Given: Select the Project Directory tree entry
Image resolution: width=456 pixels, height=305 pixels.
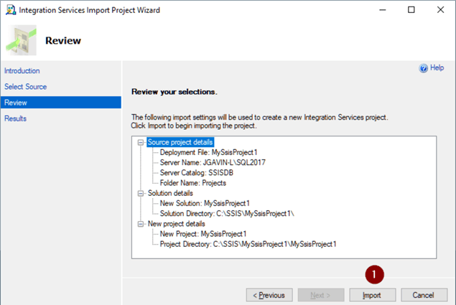Looking at the screenshot, I should (248, 244).
